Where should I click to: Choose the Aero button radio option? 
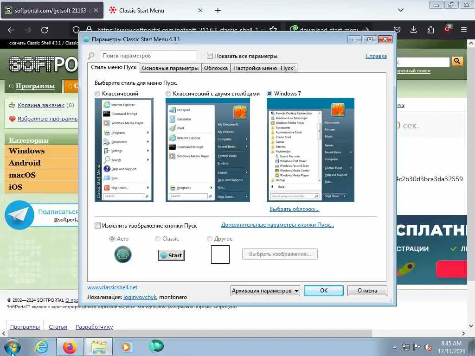tap(112, 239)
